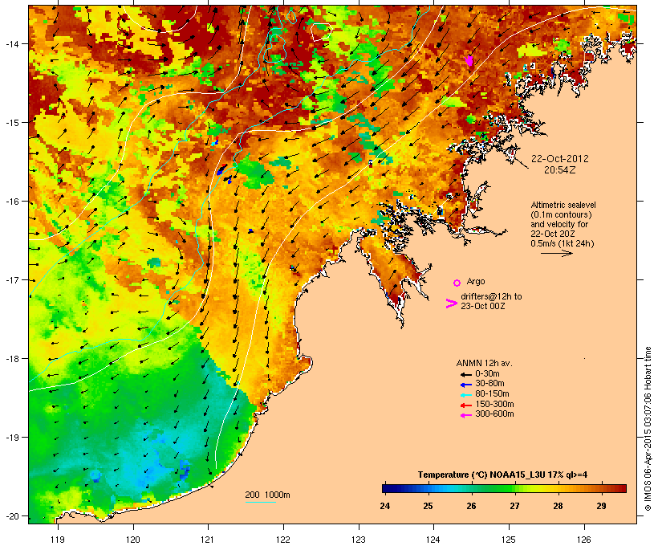Click the '23-Oct 00Z' legend text

[x=482, y=306]
